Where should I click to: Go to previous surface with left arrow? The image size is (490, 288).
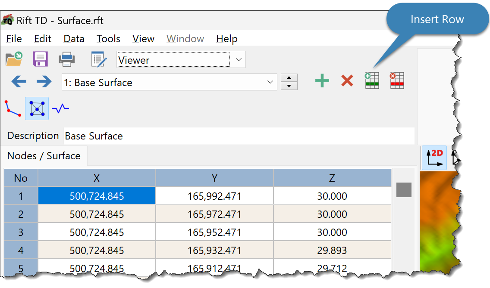pyautogui.click(x=19, y=81)
